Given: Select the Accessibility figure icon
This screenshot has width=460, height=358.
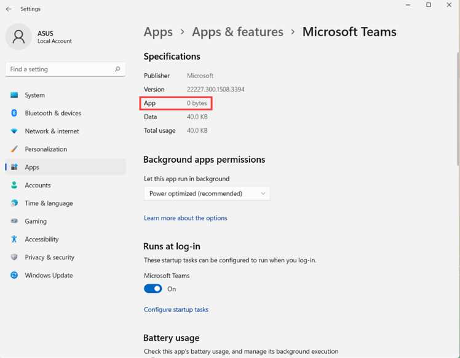Looking at the screenshot, I should click(14, 239).
